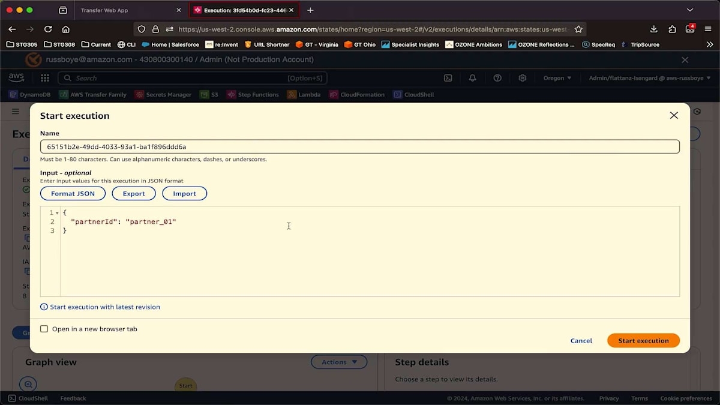Viewport: 720px width, 405px height.
Task: Switch to the Transfer Web App tab
Action: click(126, 10)
